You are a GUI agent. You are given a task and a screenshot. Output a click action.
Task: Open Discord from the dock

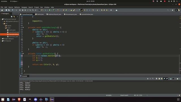(x=35, y=99)
